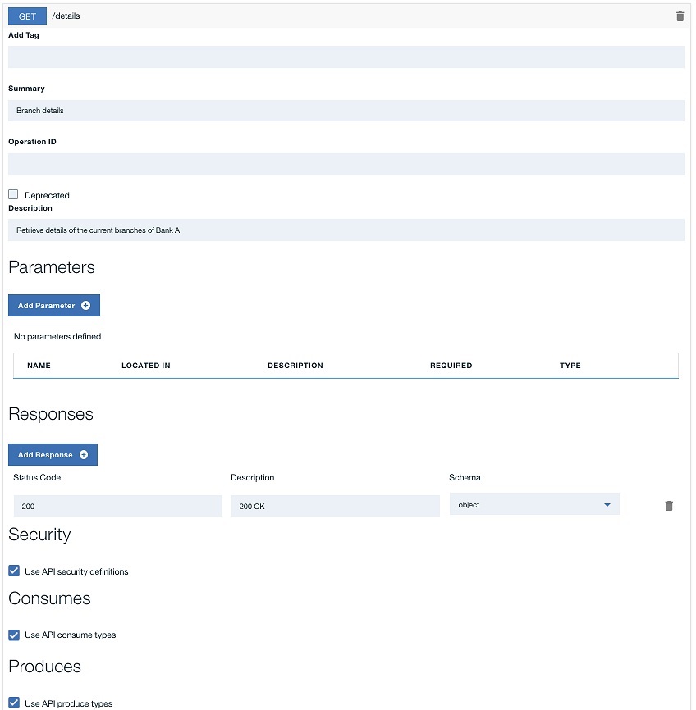
Task: Edit the response description 200 OK field
Action: [x=335, y=507]
